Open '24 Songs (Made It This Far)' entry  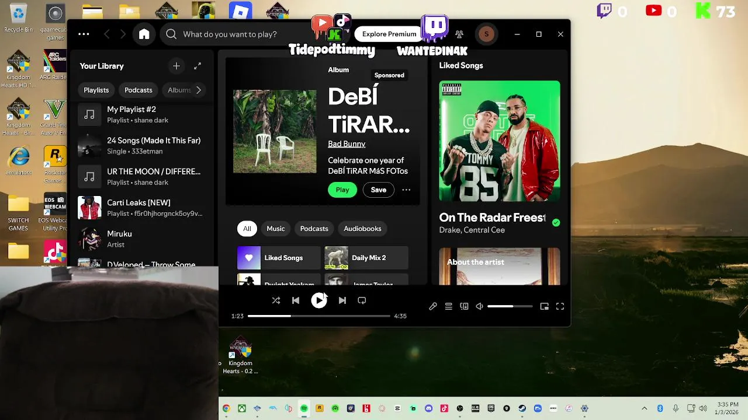(141, 145)
